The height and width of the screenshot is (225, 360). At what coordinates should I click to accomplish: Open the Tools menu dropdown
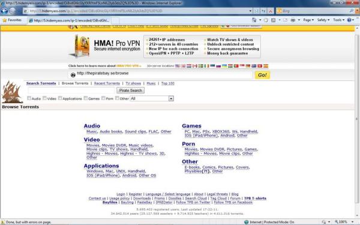click(339, 20)
